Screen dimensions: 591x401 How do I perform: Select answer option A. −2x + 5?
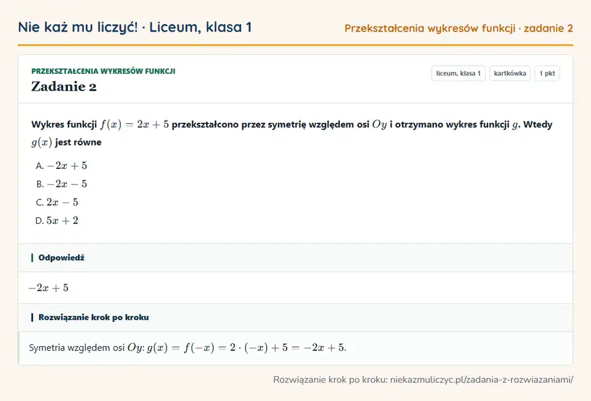click(61, 166)
